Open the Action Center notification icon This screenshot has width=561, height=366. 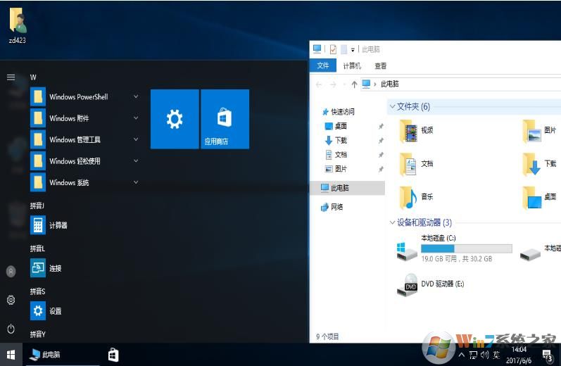coord(547,355)
